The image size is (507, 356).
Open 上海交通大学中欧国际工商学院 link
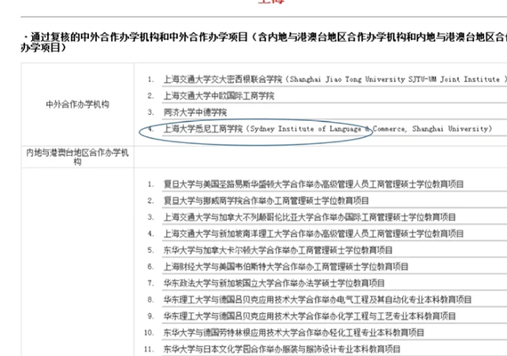pos(219,96)
